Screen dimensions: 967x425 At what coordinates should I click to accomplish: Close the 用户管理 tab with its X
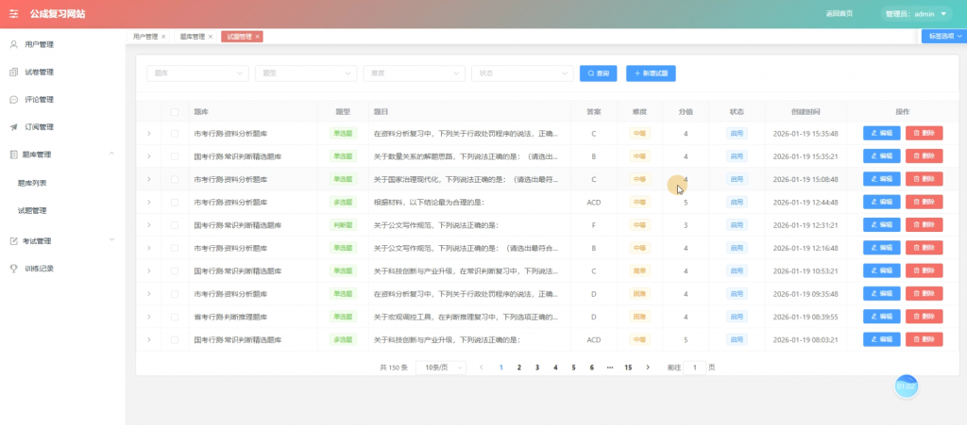(x=163, y=37)
